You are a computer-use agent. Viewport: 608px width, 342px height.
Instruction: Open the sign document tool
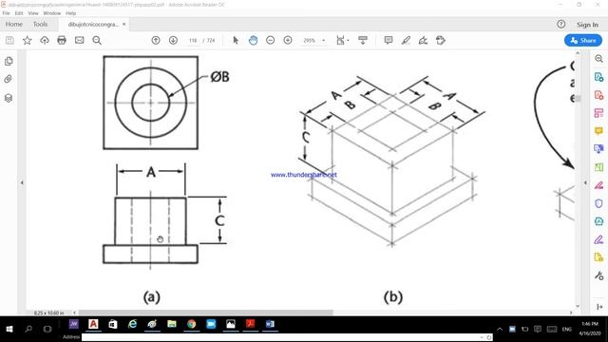tap(423, 40)
